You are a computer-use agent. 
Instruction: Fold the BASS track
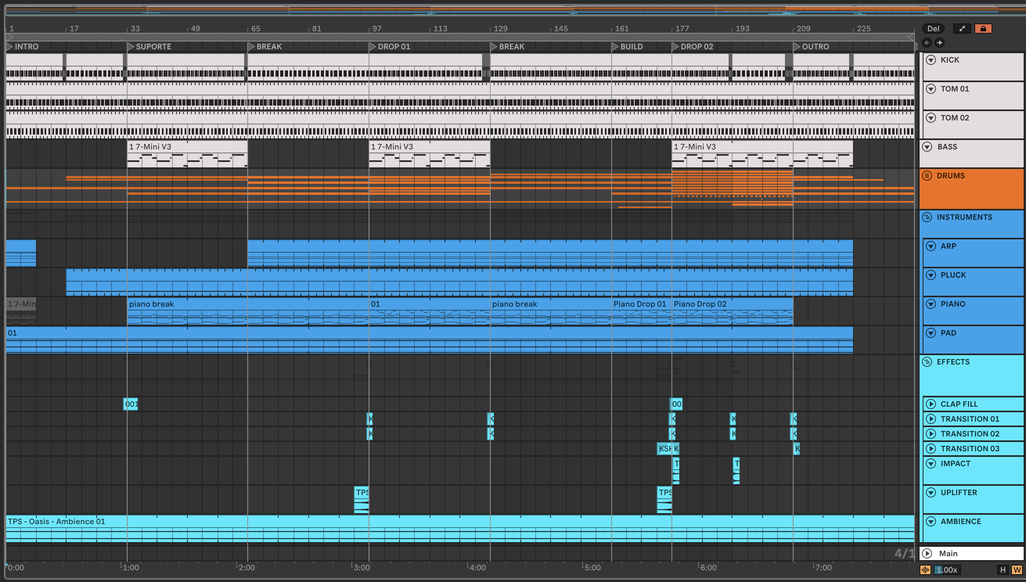927,147
